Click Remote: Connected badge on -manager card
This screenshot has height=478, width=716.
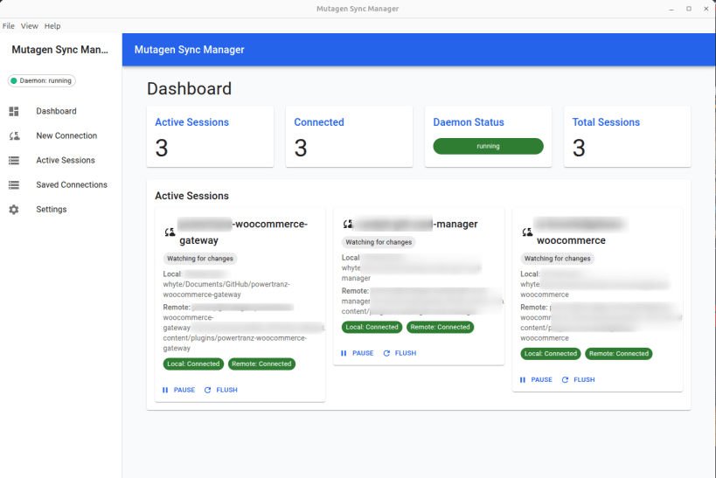(441, 327)
